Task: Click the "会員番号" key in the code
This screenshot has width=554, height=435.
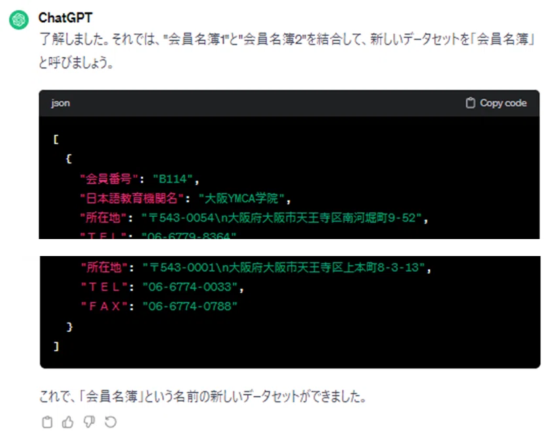Action: [x=109, y=179]
